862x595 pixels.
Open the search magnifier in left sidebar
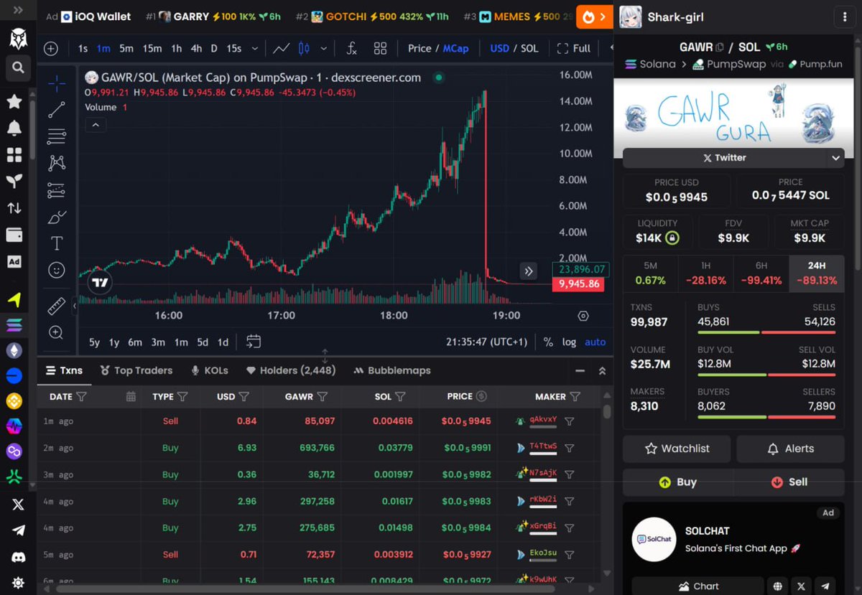coord(18,67)
